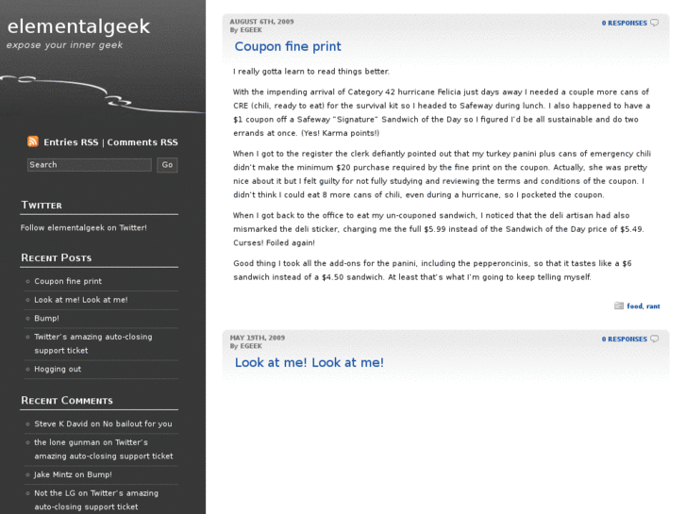Open the food category tag
Viewport: 686px width, 514px height.
tap(634, 306)
